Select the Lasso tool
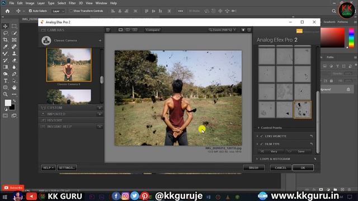Viewport: 358px width, 201px height. (5, 33)
